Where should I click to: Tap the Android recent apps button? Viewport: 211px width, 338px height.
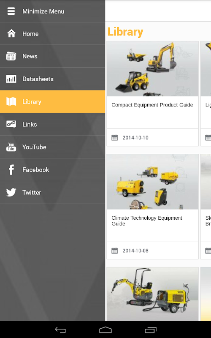[151, 330]
